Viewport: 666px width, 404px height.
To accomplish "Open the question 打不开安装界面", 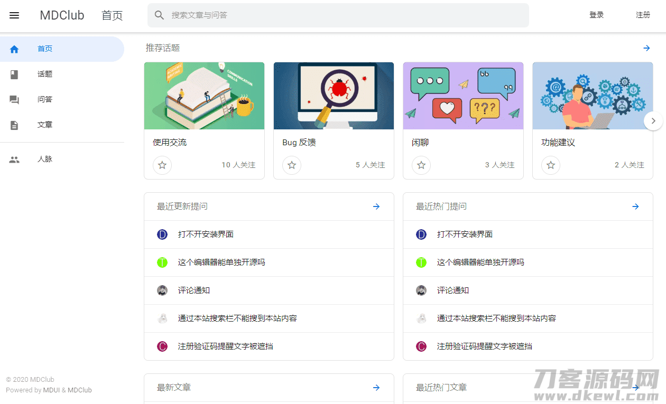I will pyautogui.click(x=206, y=234).
